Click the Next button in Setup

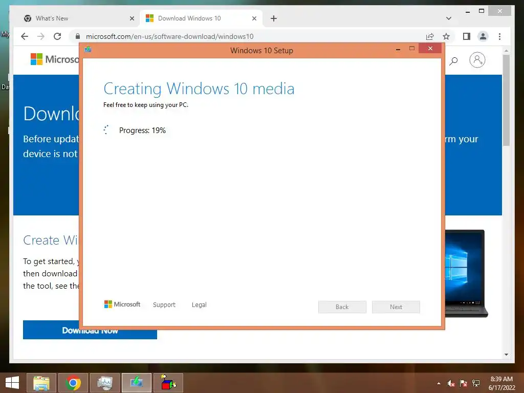coord(396,307)
